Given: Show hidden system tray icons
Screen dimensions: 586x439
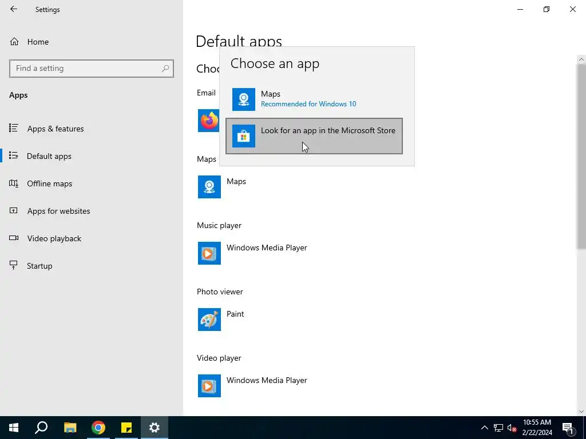Looking at the screenshot, I should click(484, 428).
